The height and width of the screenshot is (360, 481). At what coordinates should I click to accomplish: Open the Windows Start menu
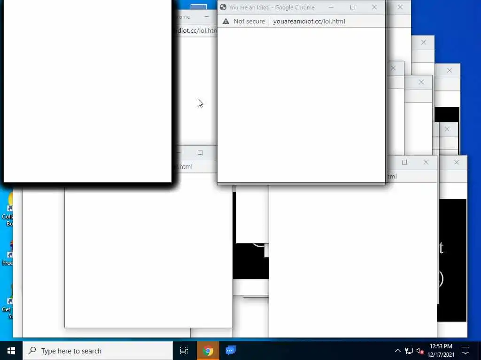(11, 351)
